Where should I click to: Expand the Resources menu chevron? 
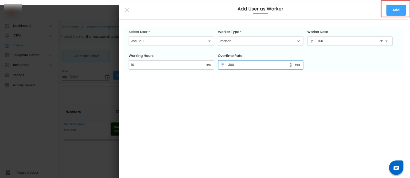pos(50,65)
